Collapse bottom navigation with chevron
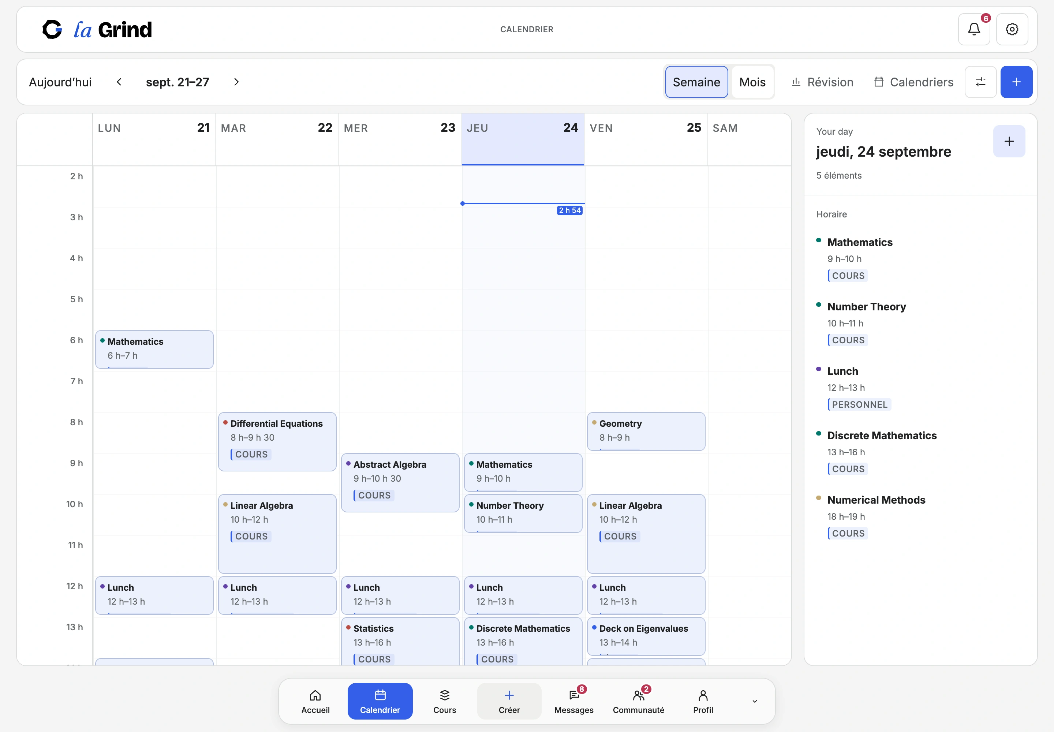The width and height of the screenshot is (1054, 732). pyautogui.click(x=755, y=701)
